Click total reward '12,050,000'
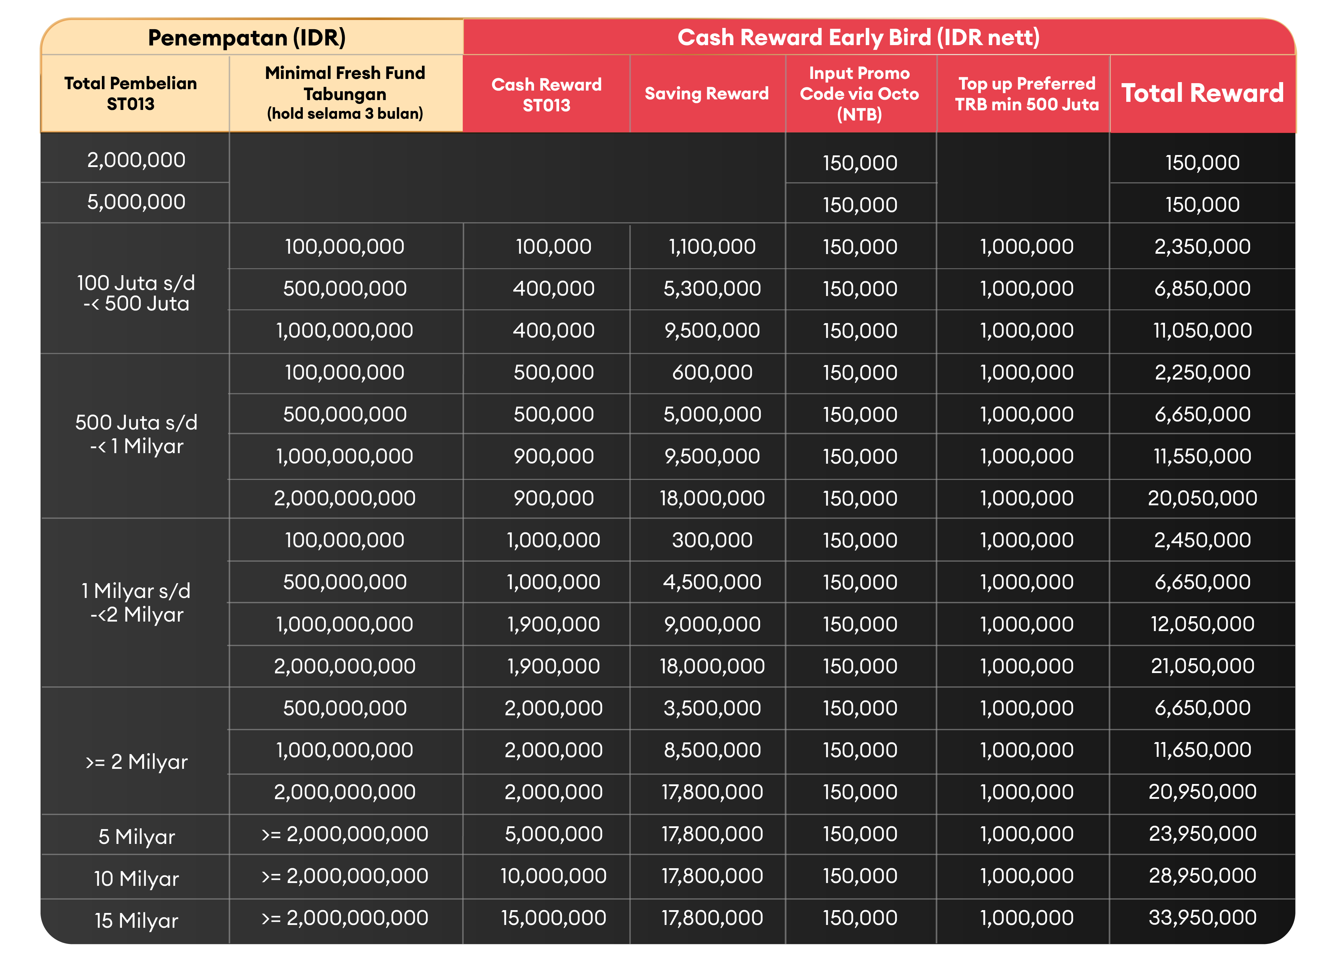This screenshot has width=1336, height=963. 1202,624
